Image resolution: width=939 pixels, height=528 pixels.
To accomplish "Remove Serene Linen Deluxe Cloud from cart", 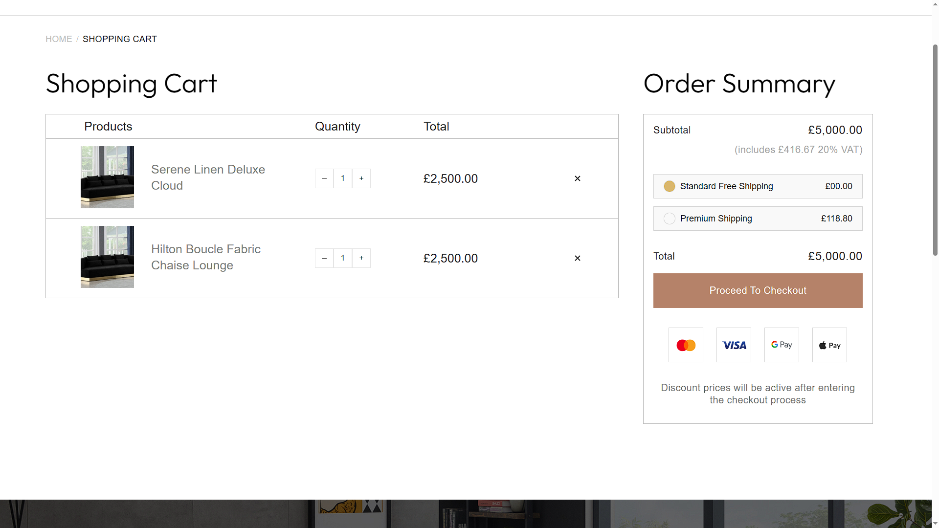I will tap(578, 178).
